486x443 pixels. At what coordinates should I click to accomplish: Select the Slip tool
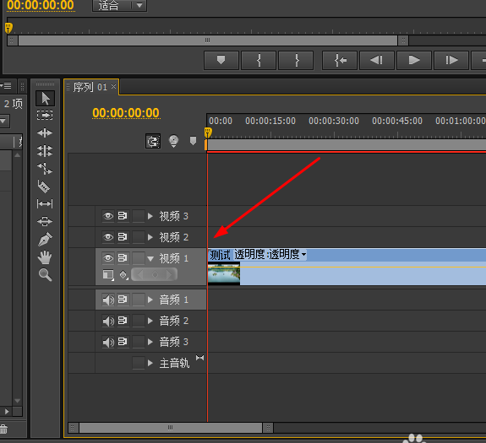[x=45, y=204]
